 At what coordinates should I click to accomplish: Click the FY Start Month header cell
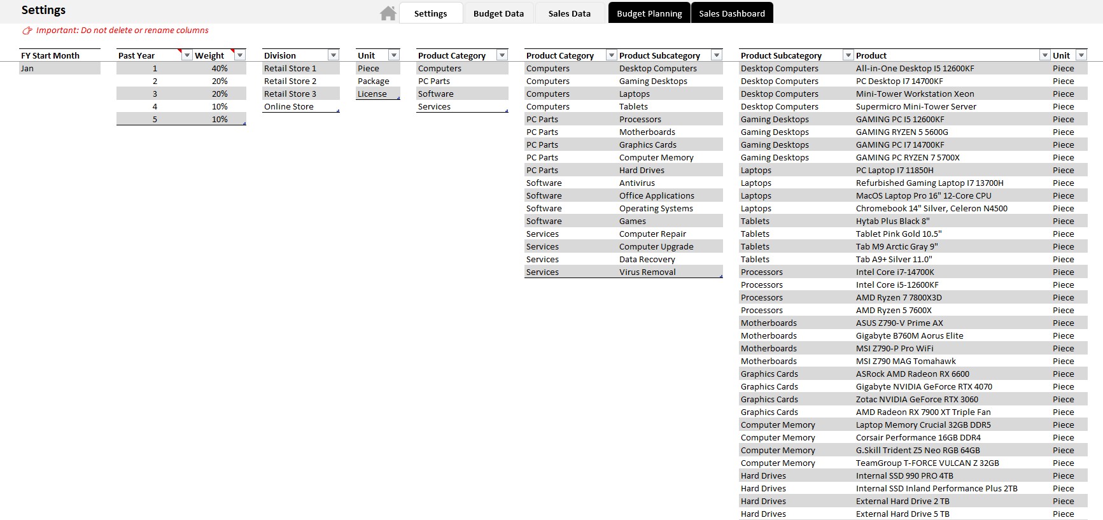pos(59,55)
